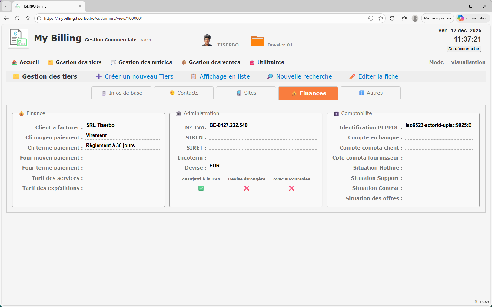Open Nouvelle recherche
The image size is (492, 307).
pyautogui.click(x=303, y=76)
